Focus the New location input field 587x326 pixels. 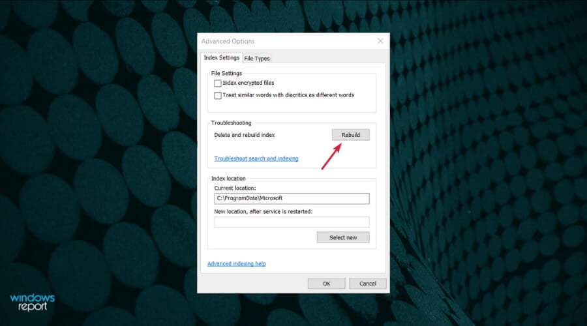pos(292,222)
